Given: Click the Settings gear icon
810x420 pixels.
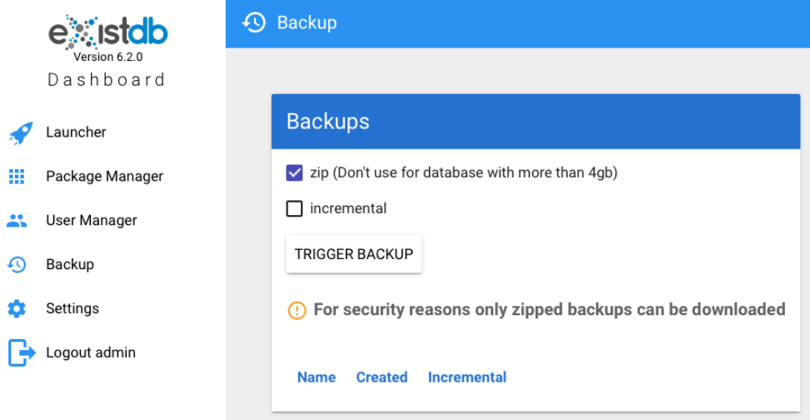Looking at the screenshot, I should (x=17, y=309).
